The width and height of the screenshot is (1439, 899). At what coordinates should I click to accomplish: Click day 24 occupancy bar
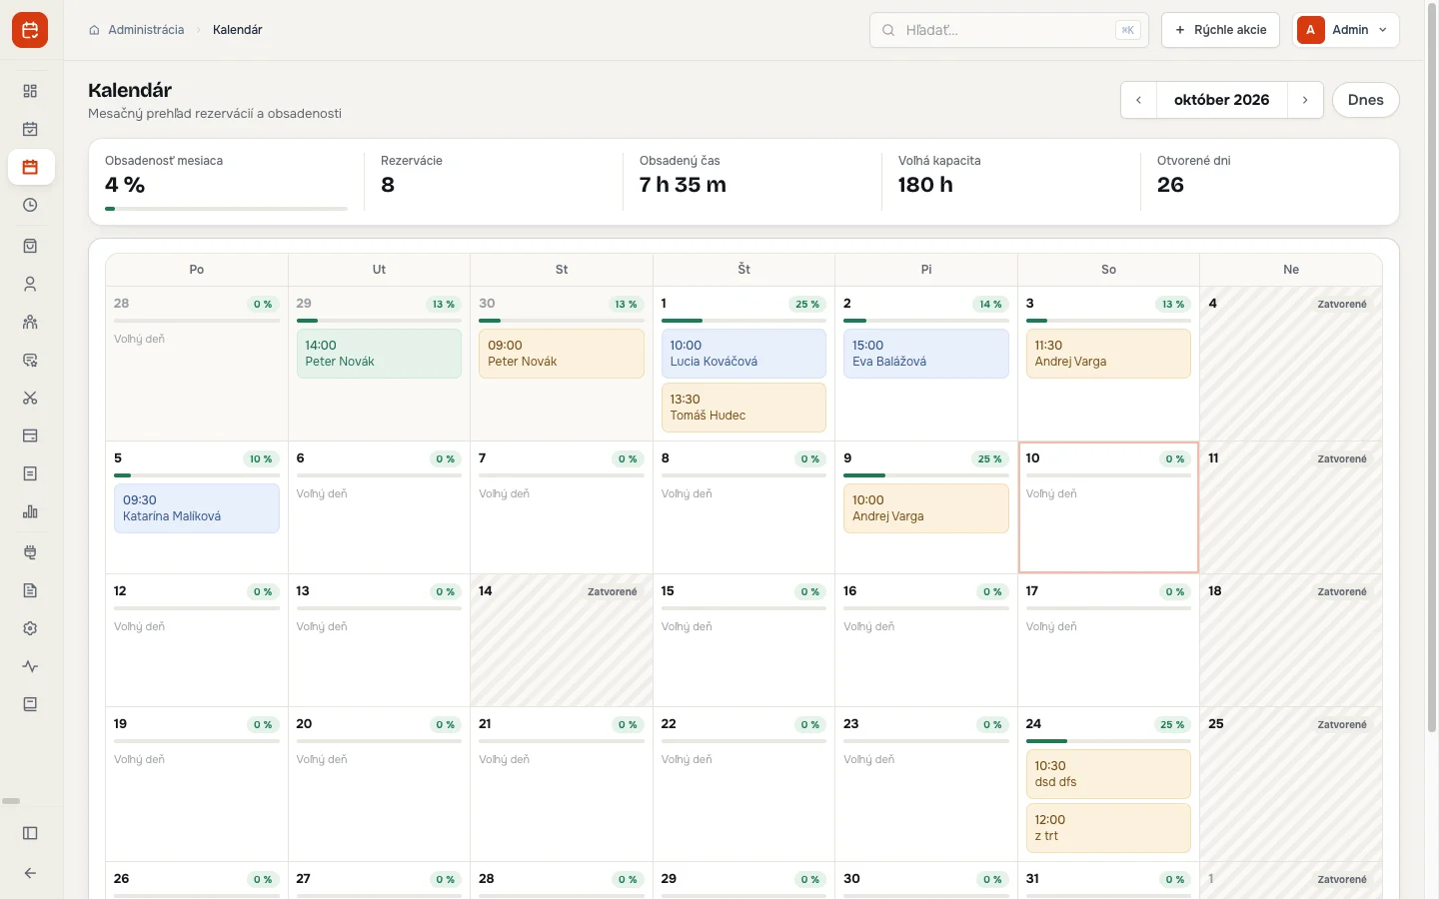point(1108,741)
